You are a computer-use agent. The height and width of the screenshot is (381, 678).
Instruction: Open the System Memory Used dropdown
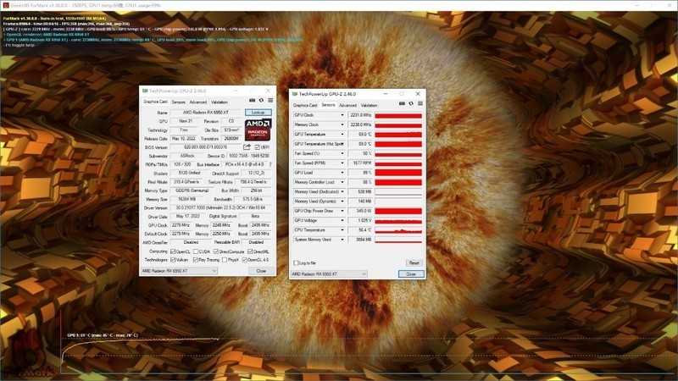(342, 240)
